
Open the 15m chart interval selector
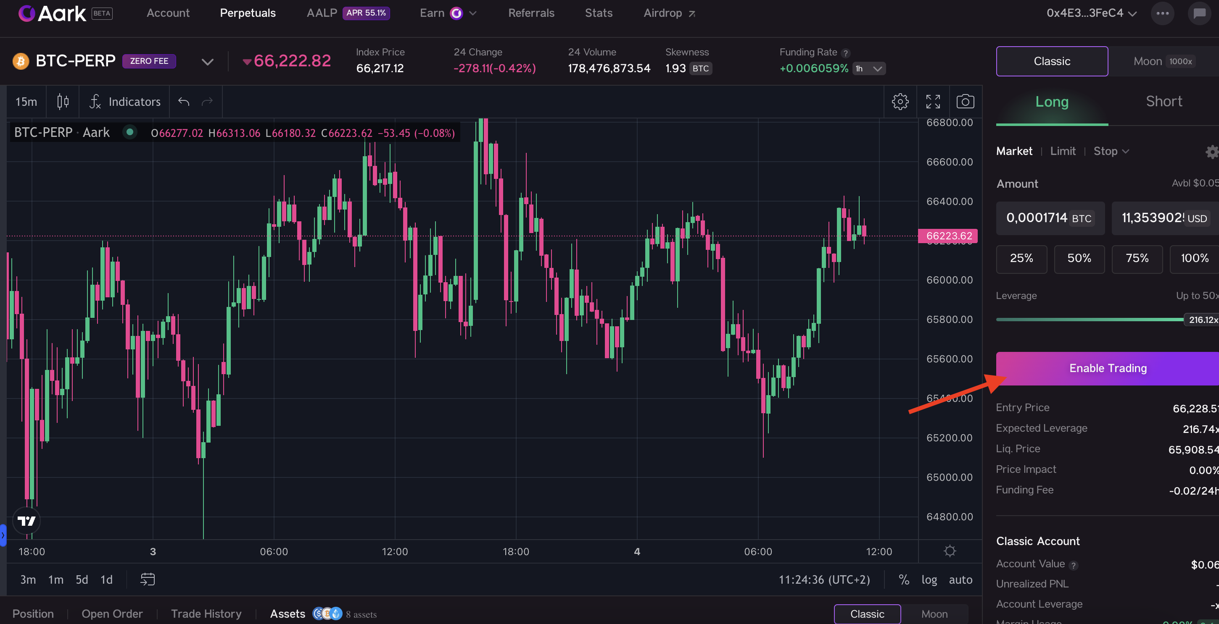pyautogui.click(x=26, y=102)
